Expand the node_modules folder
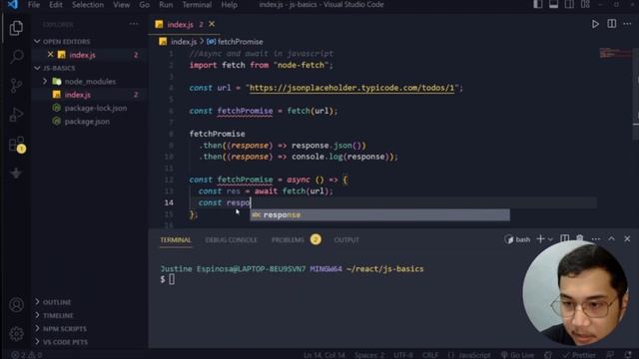The width and height of the screenshot is (639, 359). [x=45, y=81]
